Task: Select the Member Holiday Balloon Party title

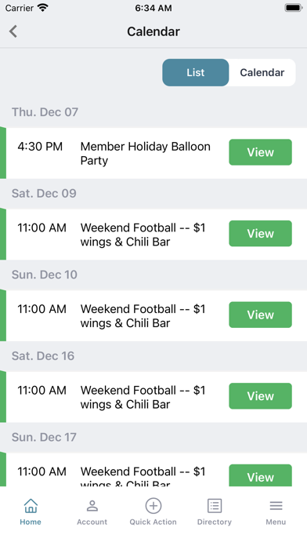Action: 146,154
